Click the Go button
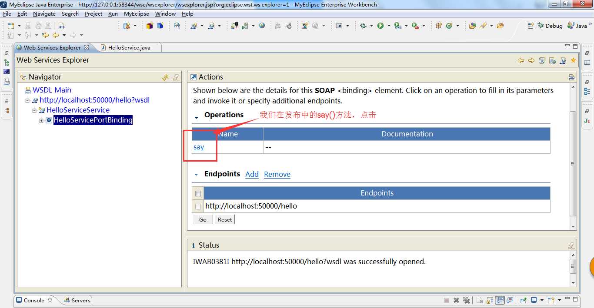Screen dimensions: 594x308 coord(203,219)
